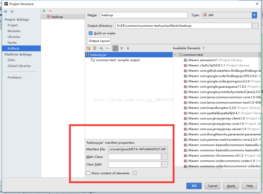Select Maven: com.lmax:disruptor:3.3.0 library
This screenshot has width=263, height=194.
click(222, 108)
